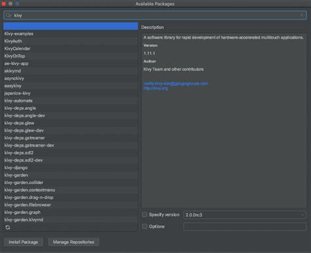The height and width of the screenshot is (253, 311).
Task: Click the Install Package button
Action: [x=24, y=242]
